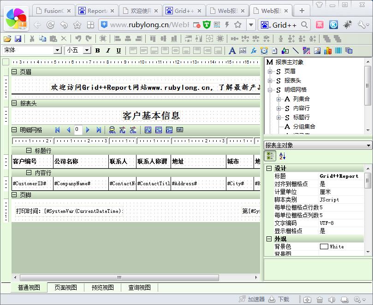The width and height of the screenshot is (373, 305).
Task: Switch the property grid to alphabetical sorting
Action: click(x=282, y=156)
